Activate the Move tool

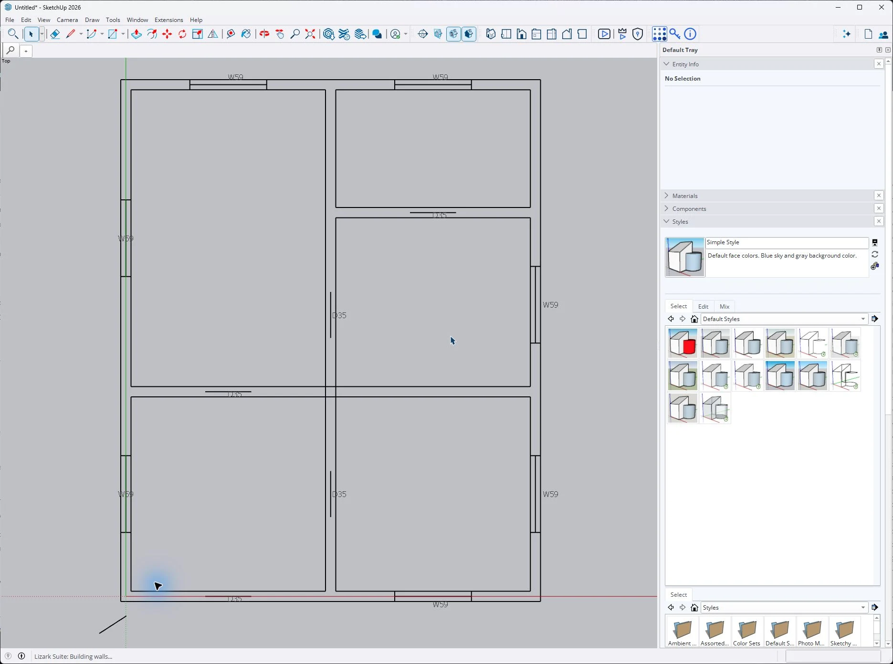pyautogui.click(x=167, y=34)
